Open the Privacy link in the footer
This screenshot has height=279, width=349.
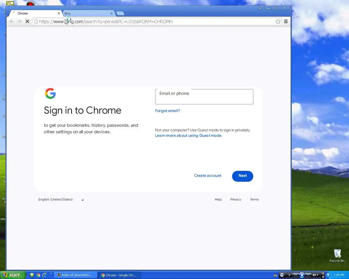(236, 199)
